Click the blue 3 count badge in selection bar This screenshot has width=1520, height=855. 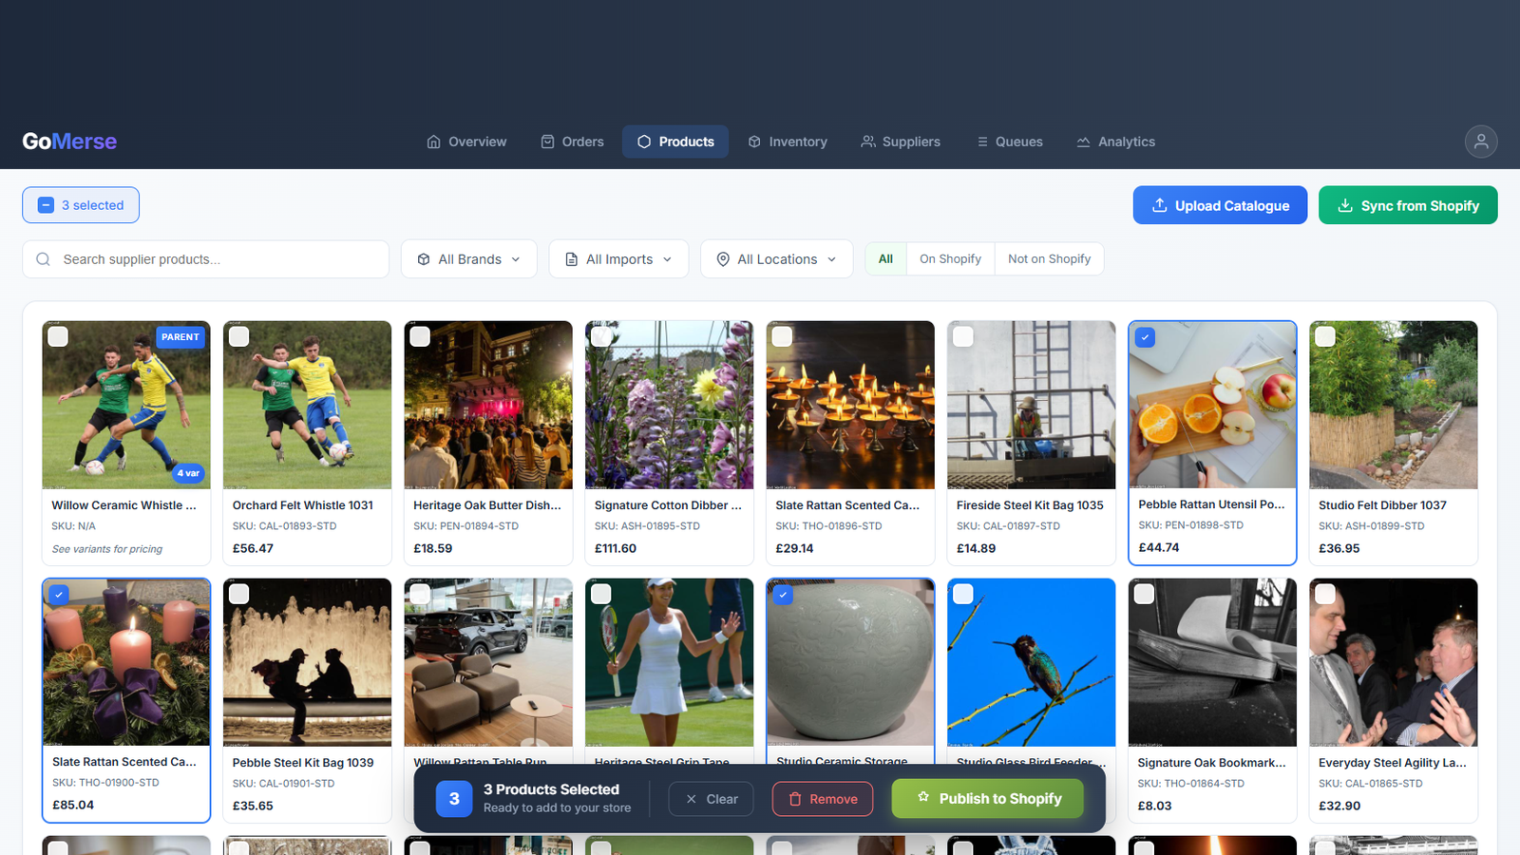(454, 799)
